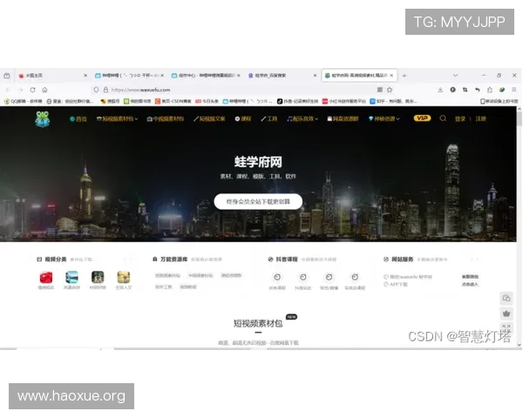This screenshot has width=523, height=418.
Task: Click the crown icon in floating sidebar
Action: pos(506,313)
